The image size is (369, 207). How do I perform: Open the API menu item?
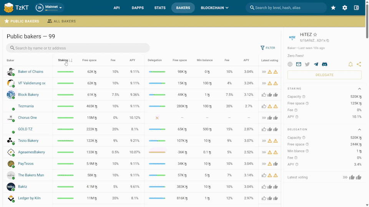click(x=116, y=8)
